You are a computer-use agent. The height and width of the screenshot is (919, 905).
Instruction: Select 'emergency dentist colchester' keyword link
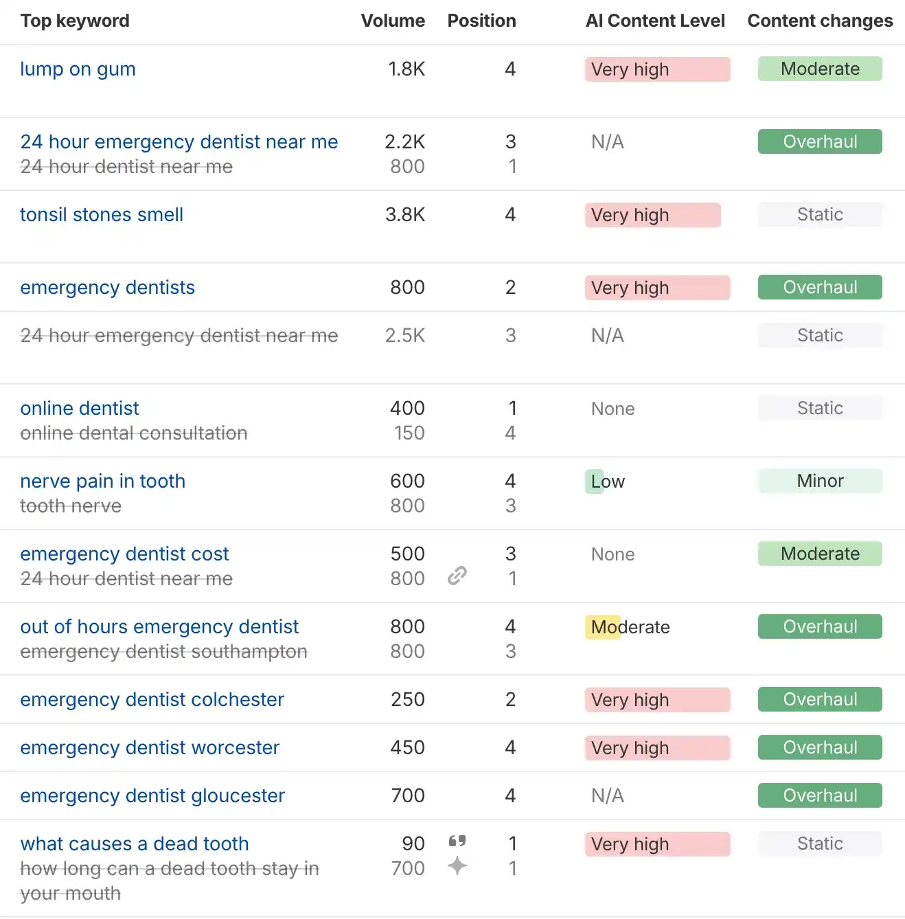[152, 700]
